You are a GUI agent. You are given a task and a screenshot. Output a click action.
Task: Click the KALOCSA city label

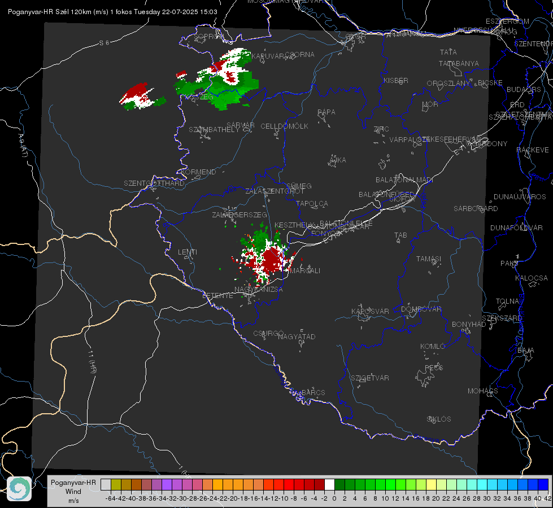click(x=532, y=278)
